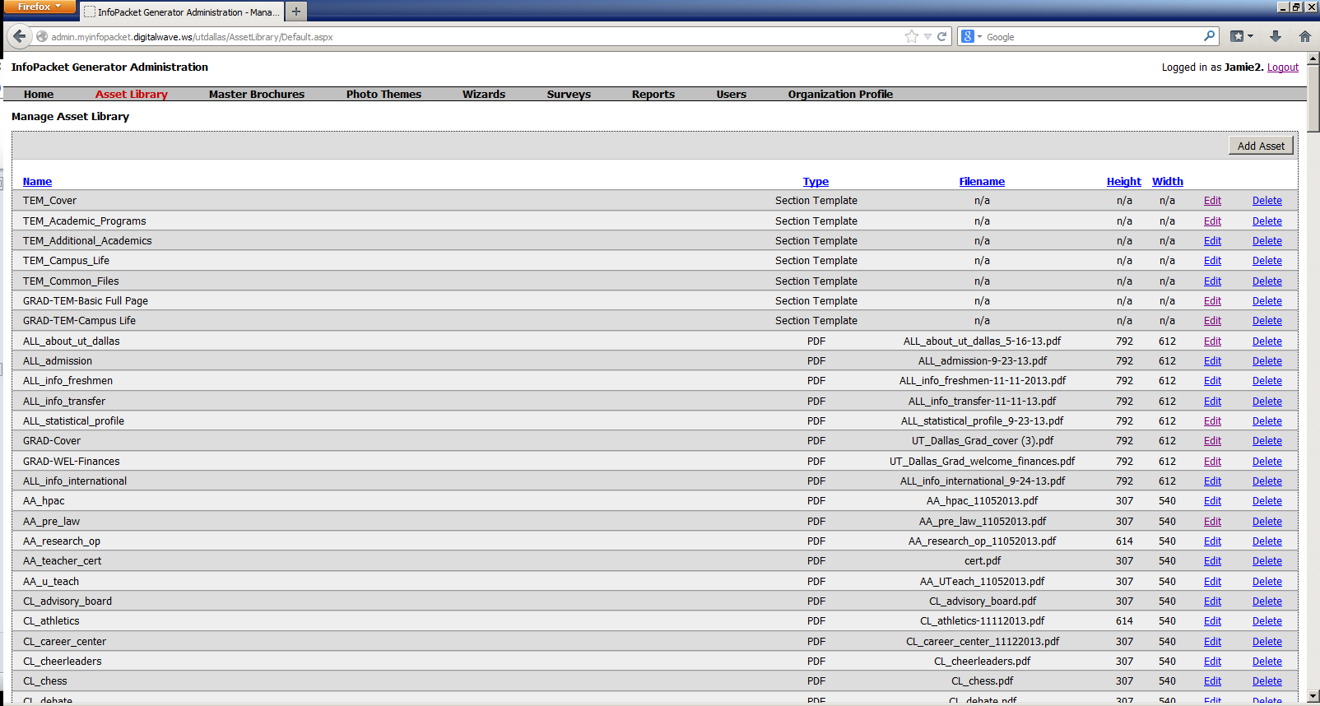Sort the table by the Filename column
The height and width of the screenshot is (706, 1320).
981,182
